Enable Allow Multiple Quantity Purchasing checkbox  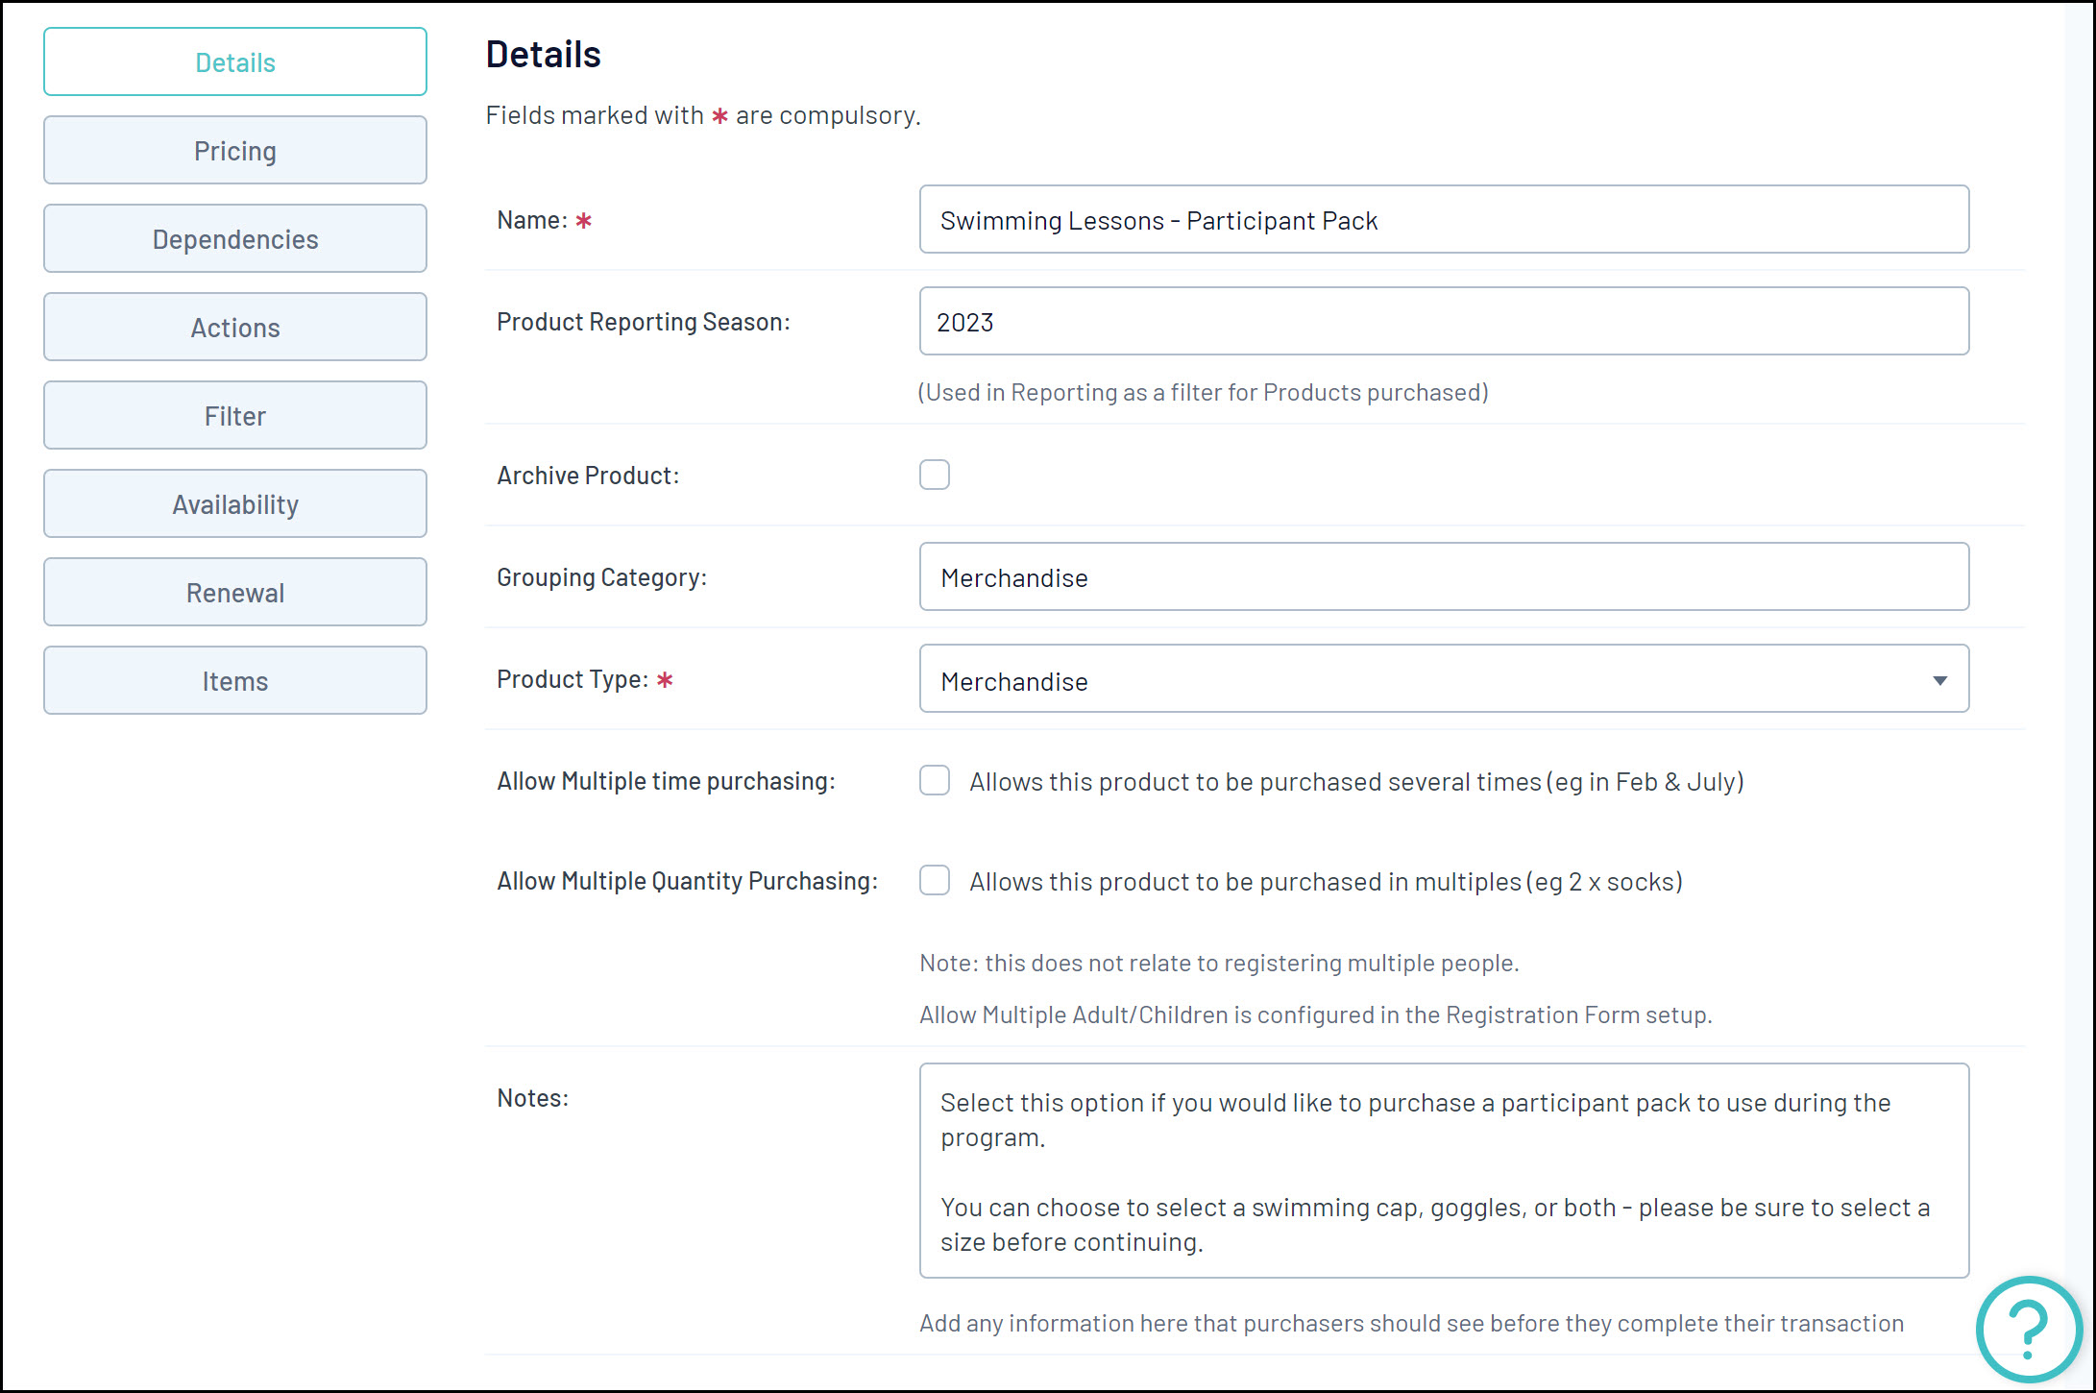click(x=934, y=880)
